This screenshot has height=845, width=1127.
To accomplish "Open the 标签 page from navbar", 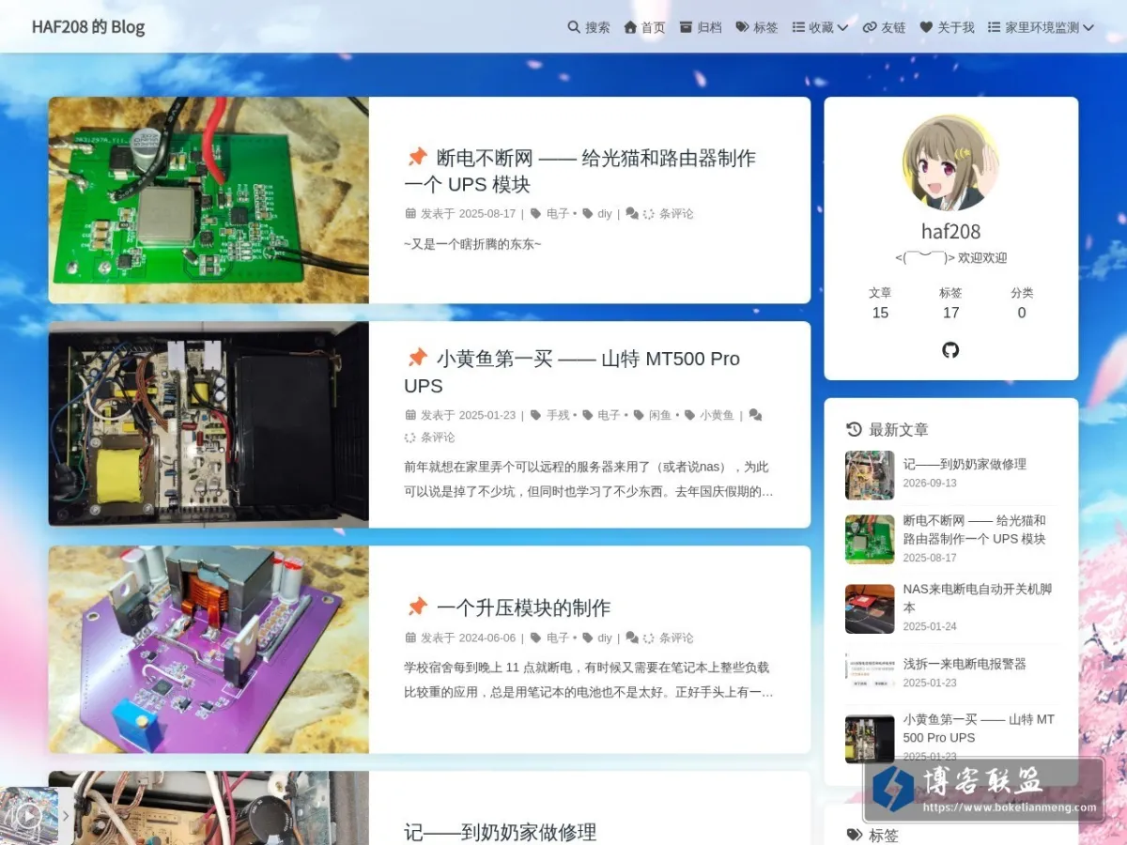I will coord(757,27).
